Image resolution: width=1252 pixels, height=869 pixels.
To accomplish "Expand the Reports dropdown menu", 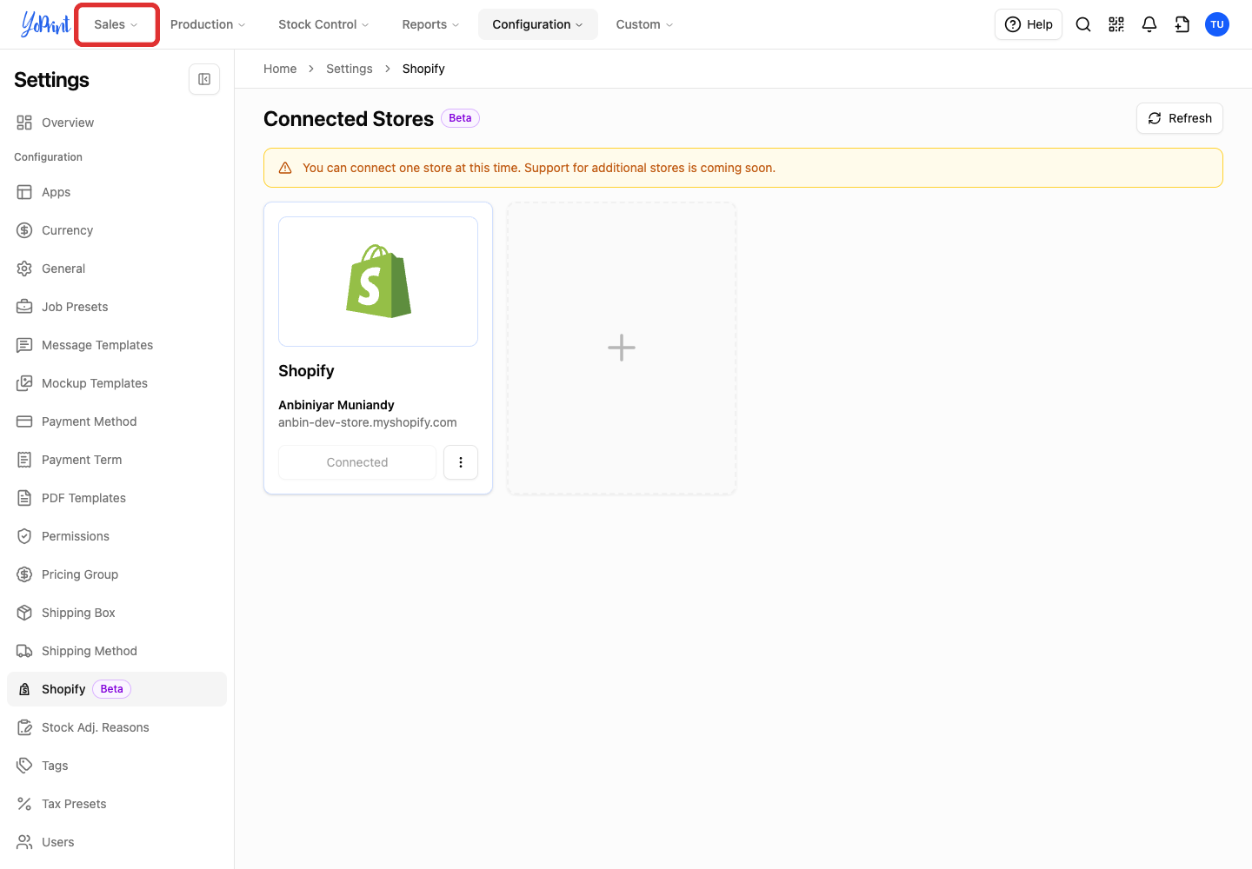I will click(x=430, y=24).
